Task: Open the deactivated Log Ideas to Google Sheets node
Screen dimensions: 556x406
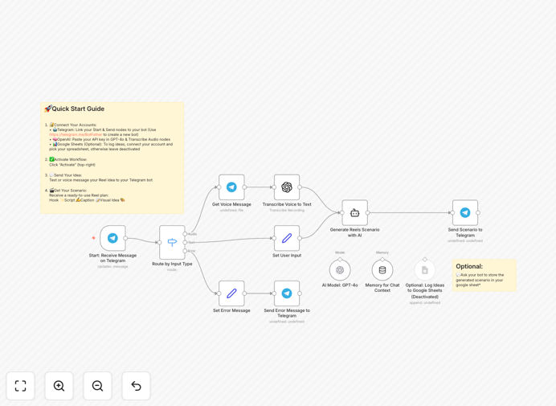Action: [x=425, y=270]
